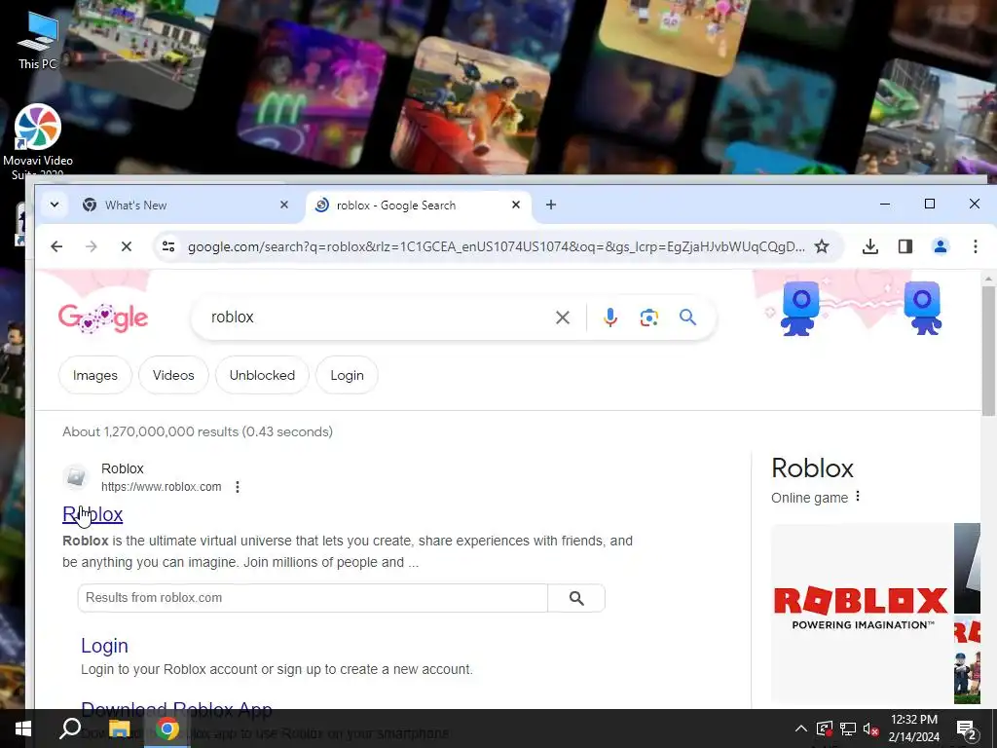
Task: Go forward with the forward arrow
Action: (x=91, y=246)
